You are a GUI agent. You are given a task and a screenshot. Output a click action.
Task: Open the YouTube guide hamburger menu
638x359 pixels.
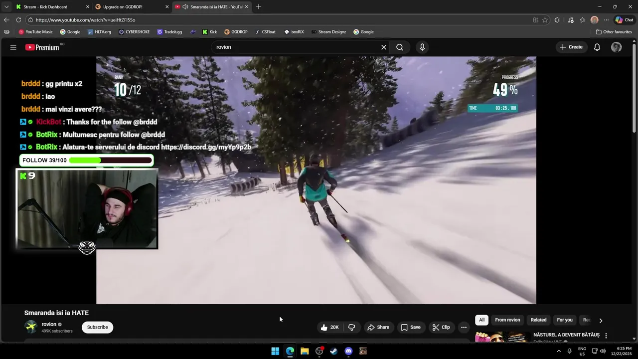[13, 47]
